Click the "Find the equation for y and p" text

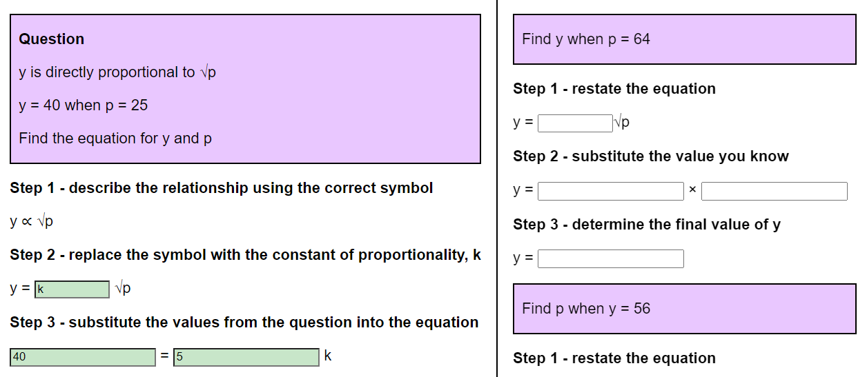coord(115,139)
